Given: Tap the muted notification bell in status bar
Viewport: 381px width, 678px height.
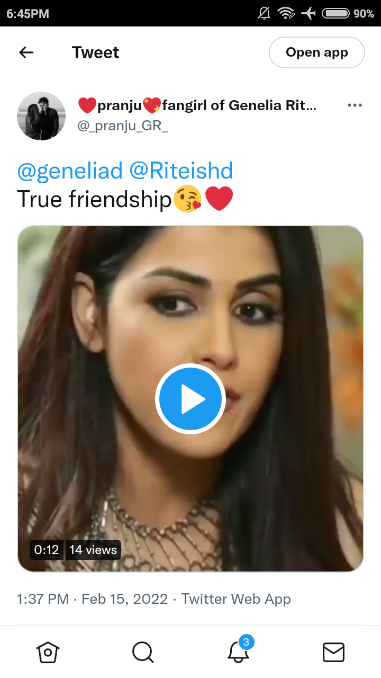Looking at the screenshot, I should click(x=264, y=13).
